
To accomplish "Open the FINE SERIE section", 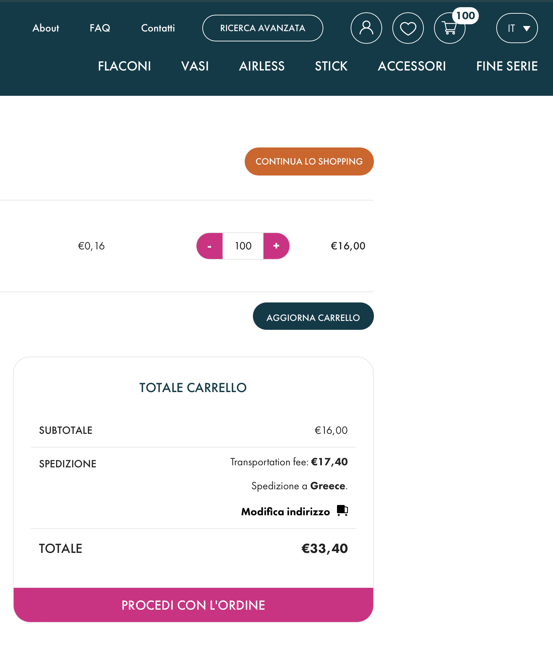I will click(507, 66).
